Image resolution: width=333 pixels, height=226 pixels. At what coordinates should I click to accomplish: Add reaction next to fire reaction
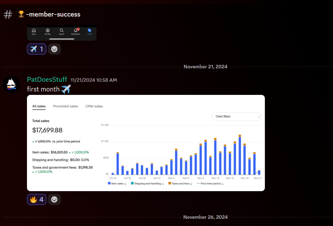pos(54,199)
